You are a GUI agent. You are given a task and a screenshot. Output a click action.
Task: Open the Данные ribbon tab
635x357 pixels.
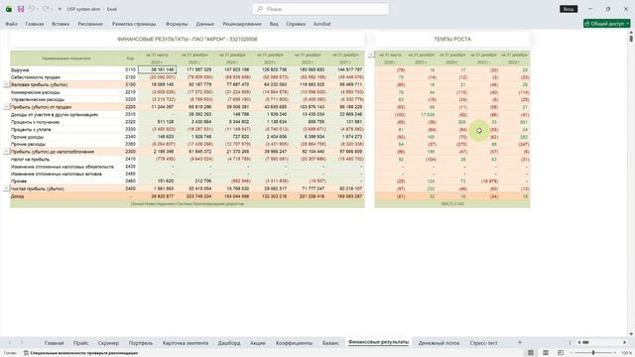pyautogui.click(x=205, y=24)
